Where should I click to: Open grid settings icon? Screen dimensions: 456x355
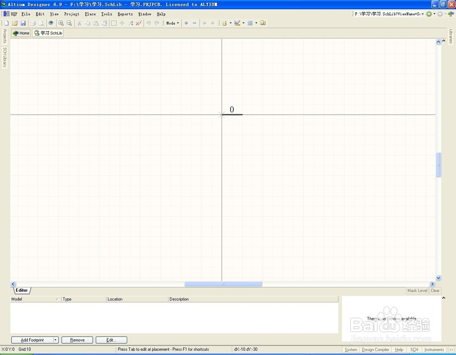pos(250,23)
